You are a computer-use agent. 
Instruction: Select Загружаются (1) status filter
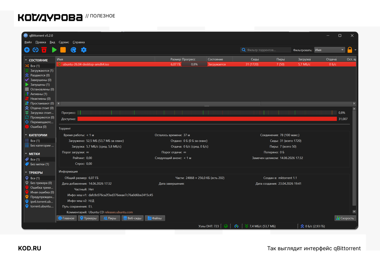tap(40, 71)
